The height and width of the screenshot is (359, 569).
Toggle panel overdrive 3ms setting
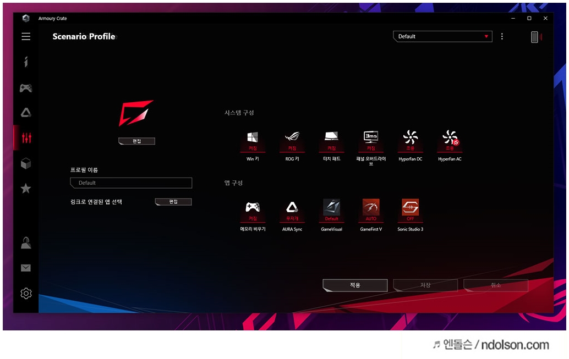point(371,141)
